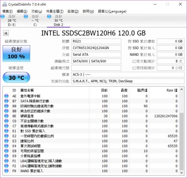Click status orb for attribute BE
Screen dimensions: 187x178
coord(6,116)
